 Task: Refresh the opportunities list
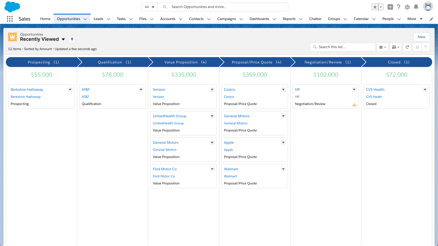click(x=407, y=47)
